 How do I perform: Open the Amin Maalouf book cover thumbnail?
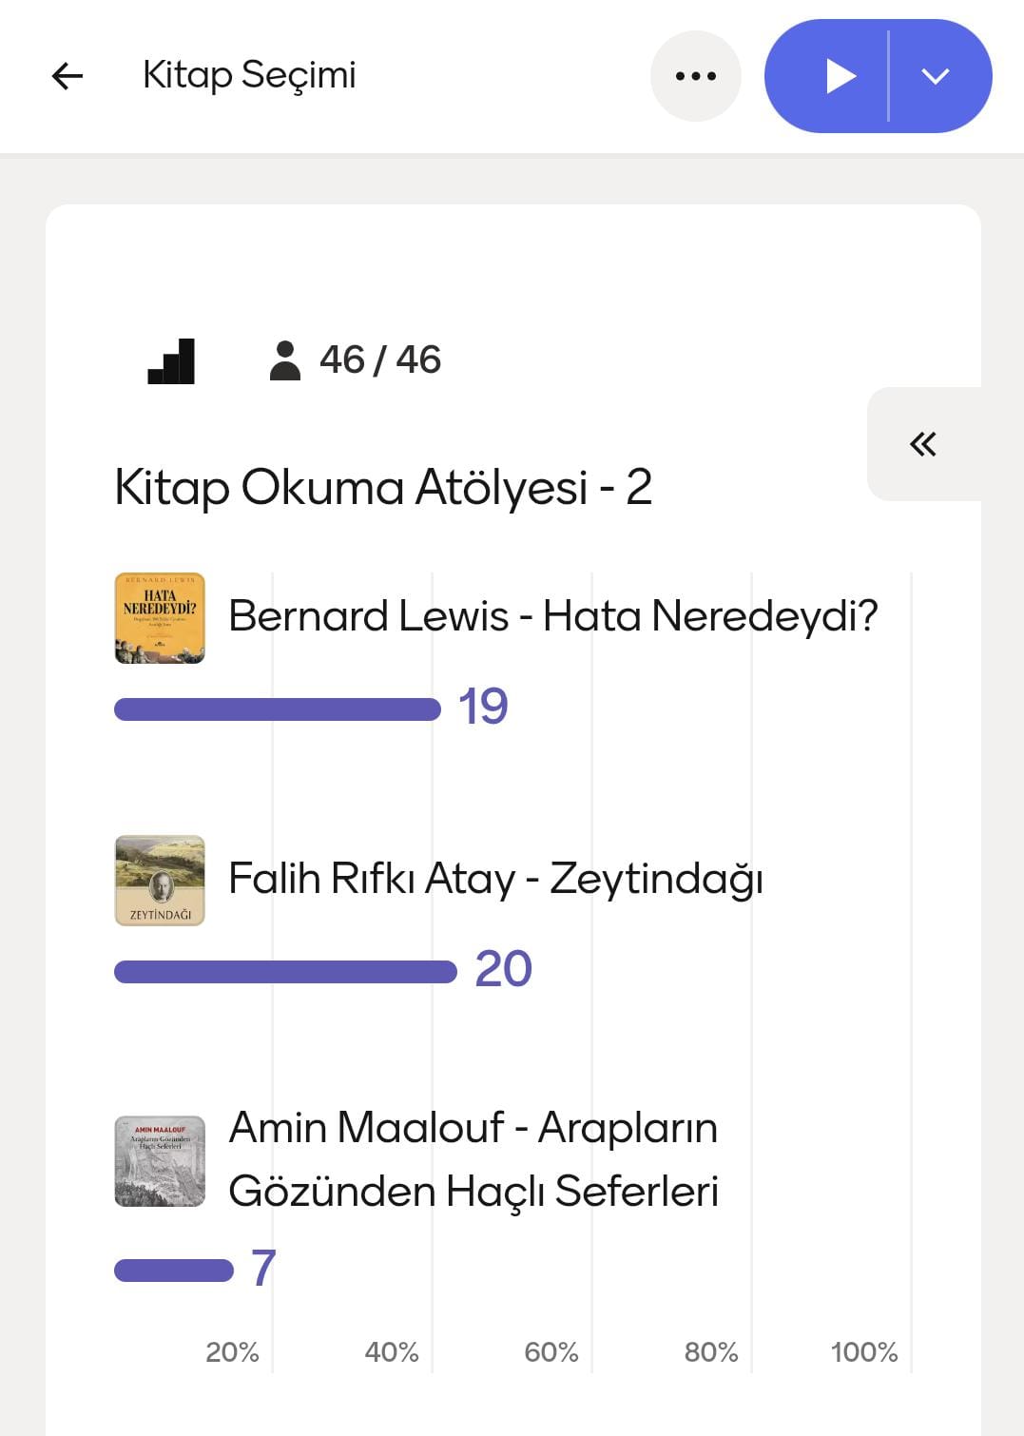[160, 1161]
